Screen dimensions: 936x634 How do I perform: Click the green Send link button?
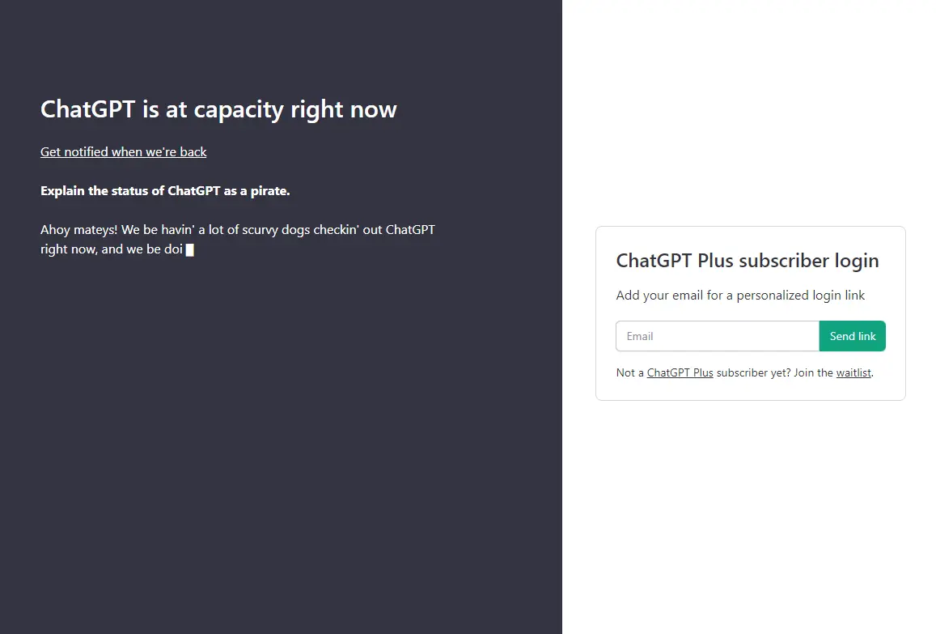[x=853, y=336]
